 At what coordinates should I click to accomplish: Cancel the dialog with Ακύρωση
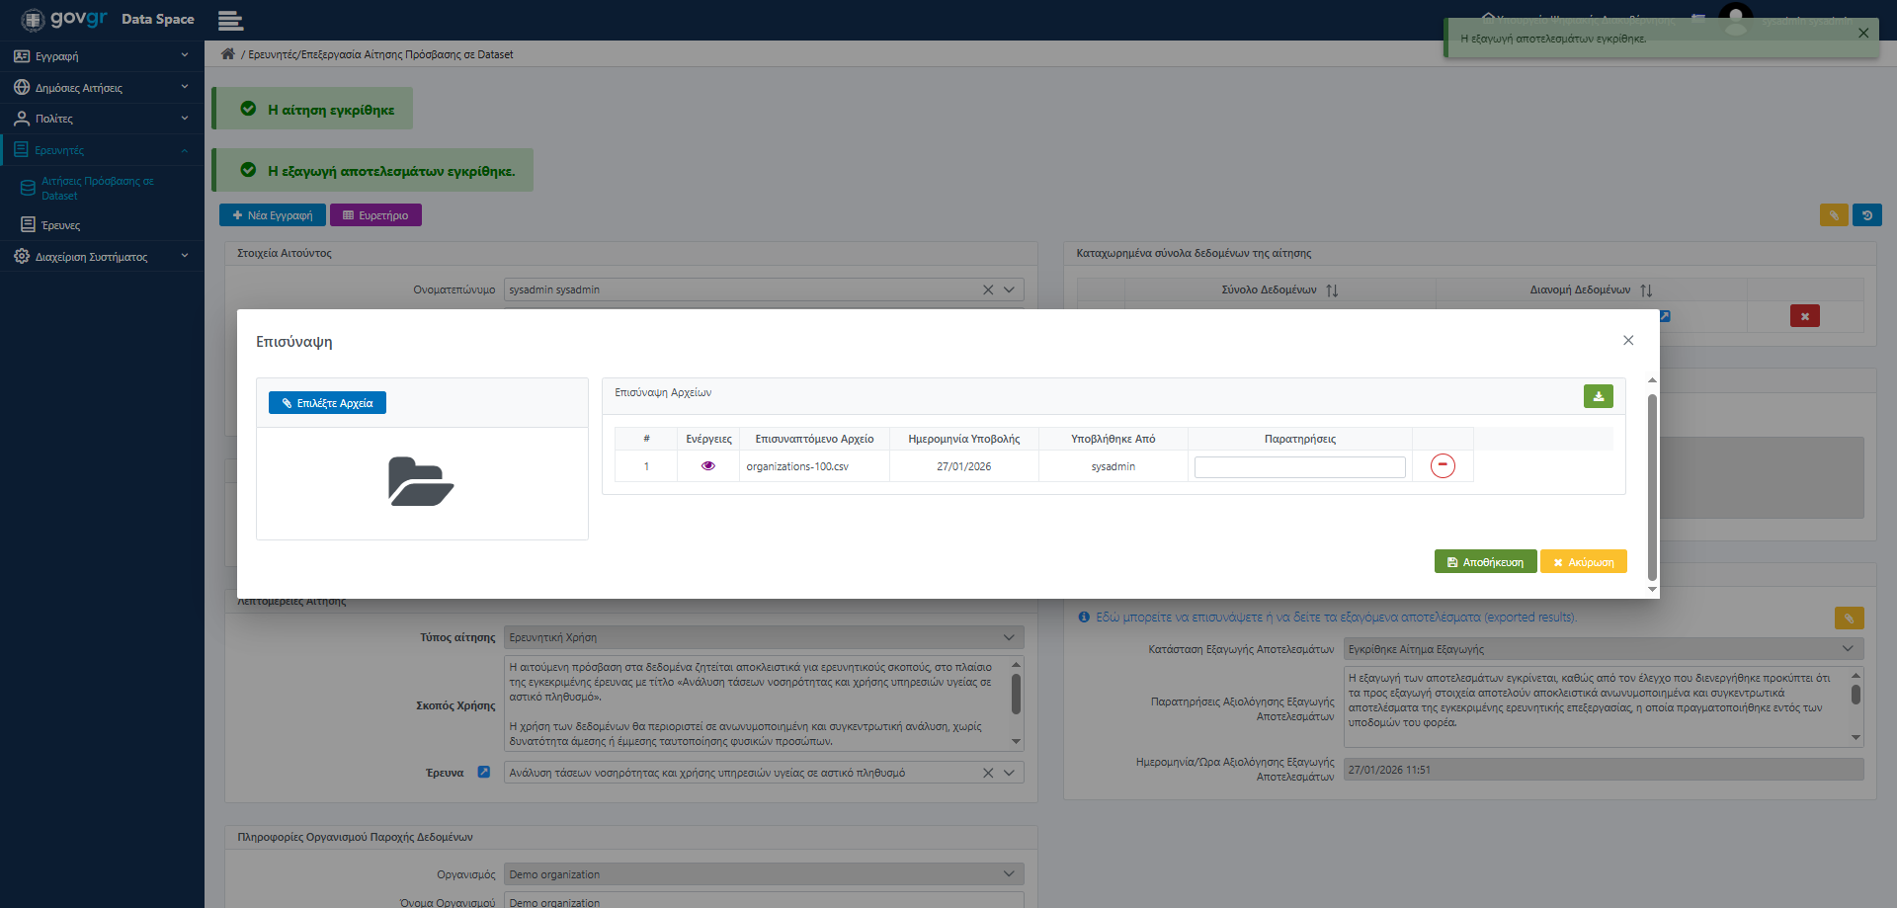click(1583, 562)
